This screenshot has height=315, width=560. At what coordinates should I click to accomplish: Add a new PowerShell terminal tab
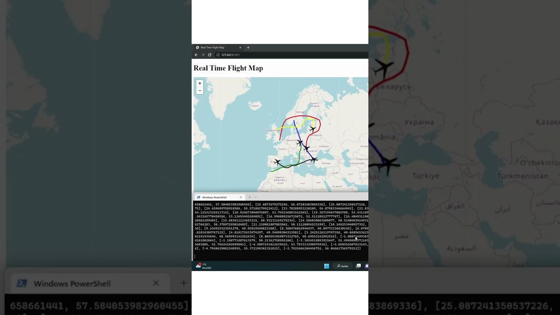tap(249, 197)
